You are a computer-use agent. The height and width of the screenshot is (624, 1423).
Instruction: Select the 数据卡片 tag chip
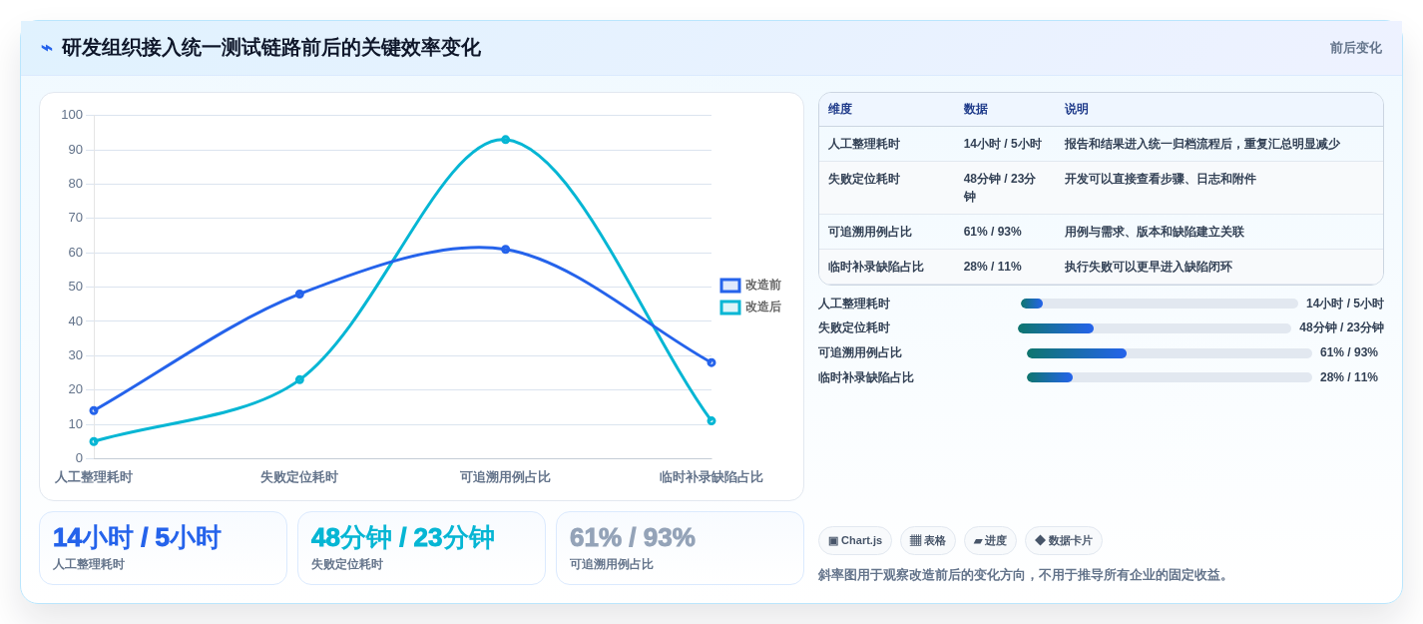click(1064, 541)
